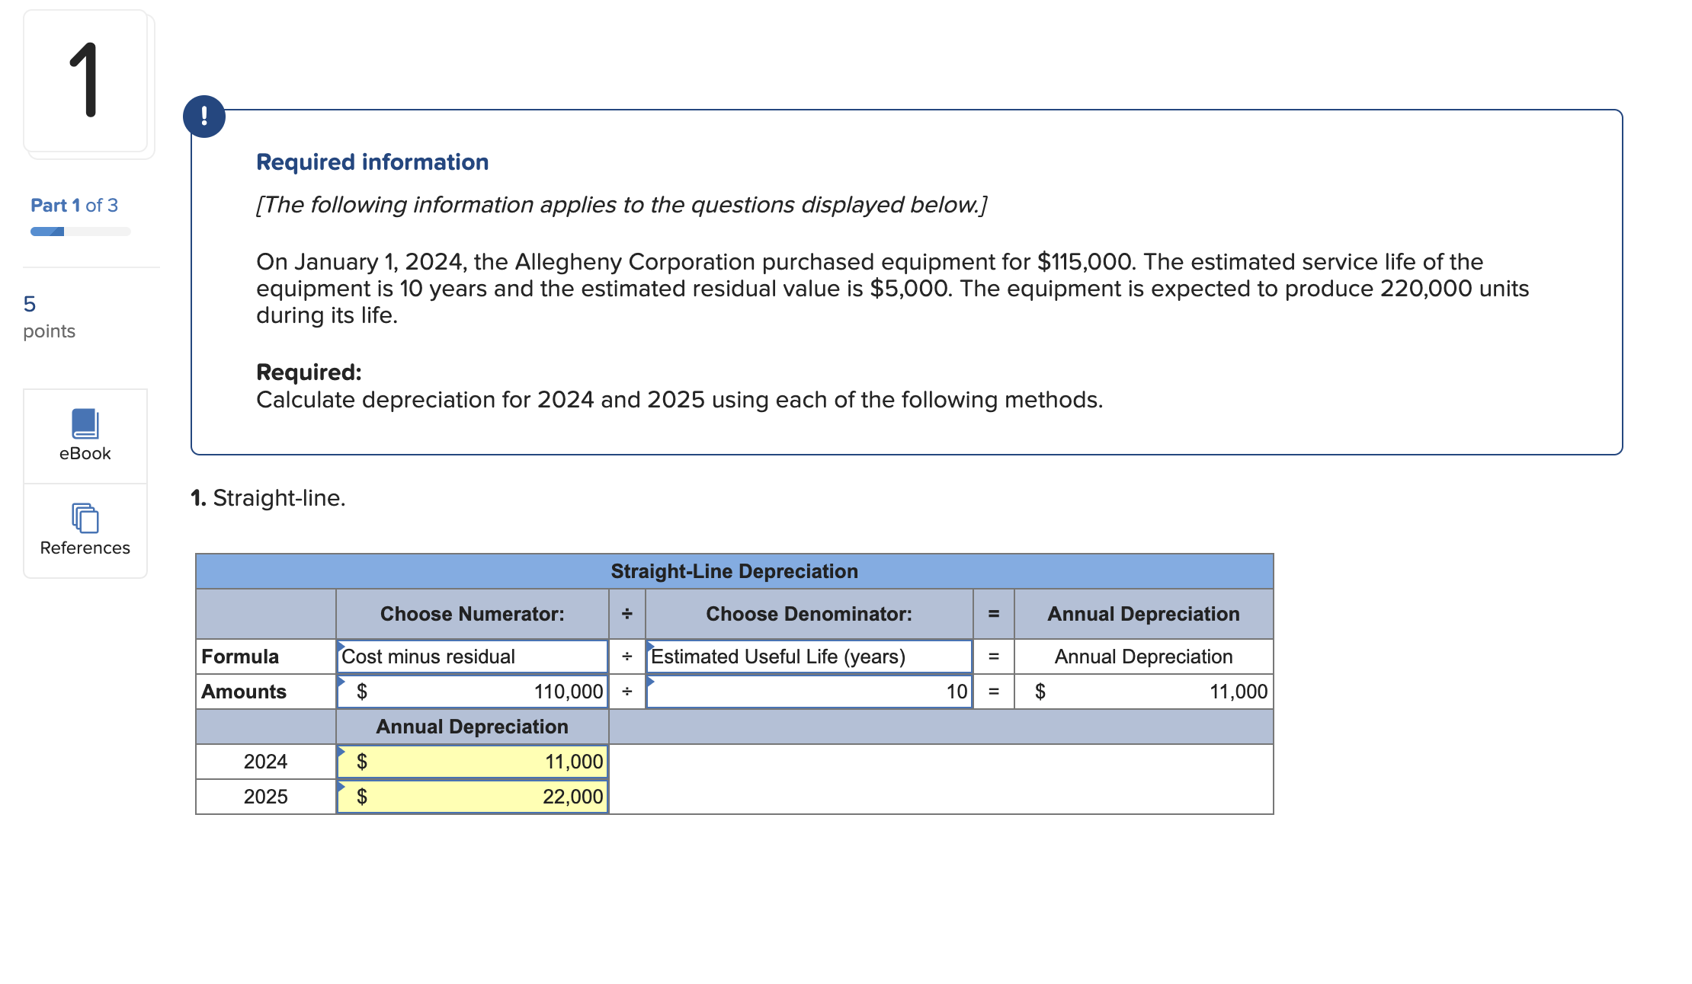
Task: Open the Choose Denominator selection cell
Action: tap(808, 614)
